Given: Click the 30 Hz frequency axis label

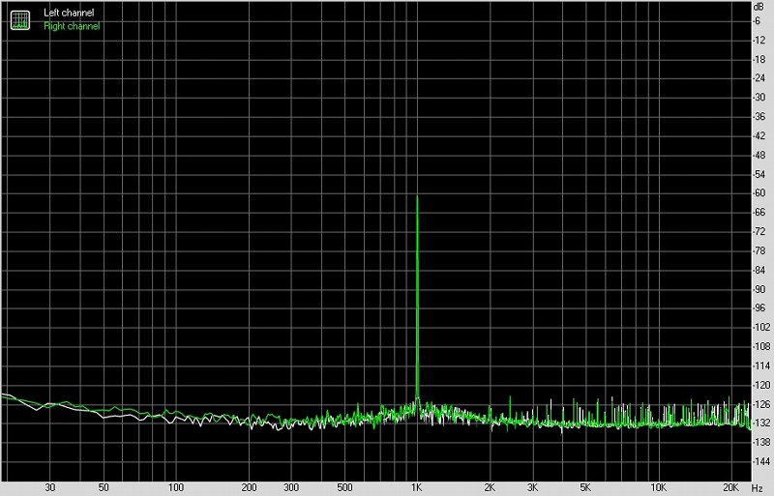Looking at the screenshot, I should tap(50, 487).
